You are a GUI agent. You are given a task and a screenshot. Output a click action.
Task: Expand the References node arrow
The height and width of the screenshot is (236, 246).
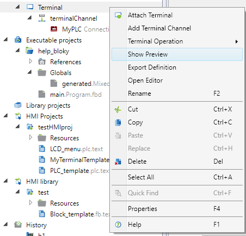[x=30, y=61]
